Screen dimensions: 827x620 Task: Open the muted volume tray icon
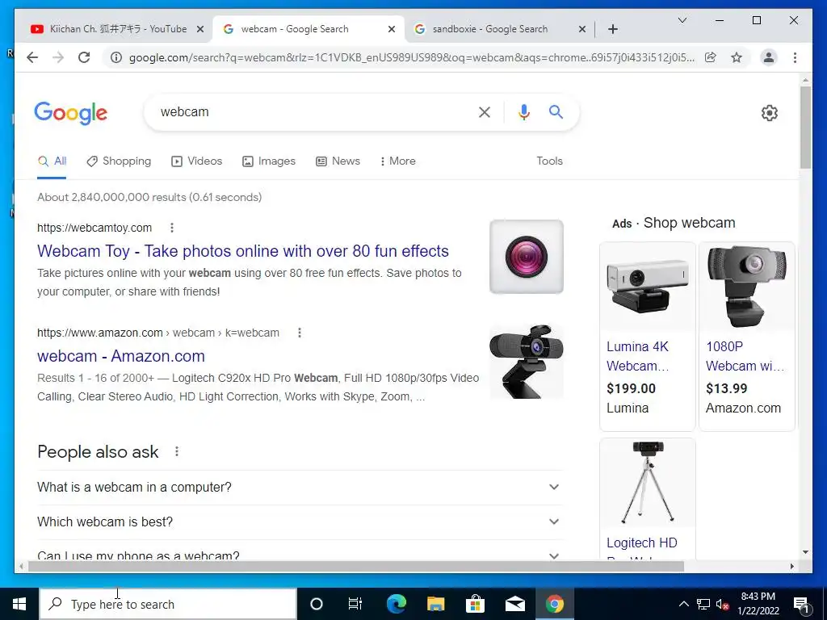click(x=723, y=604)
